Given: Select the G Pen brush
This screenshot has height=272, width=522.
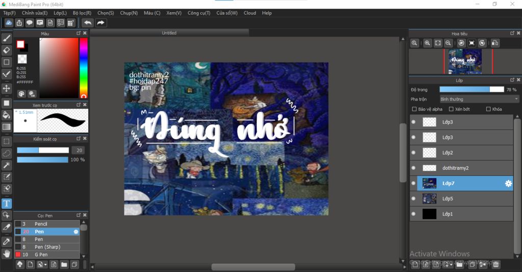Looking at the screenshot, I should coord(47,255).
